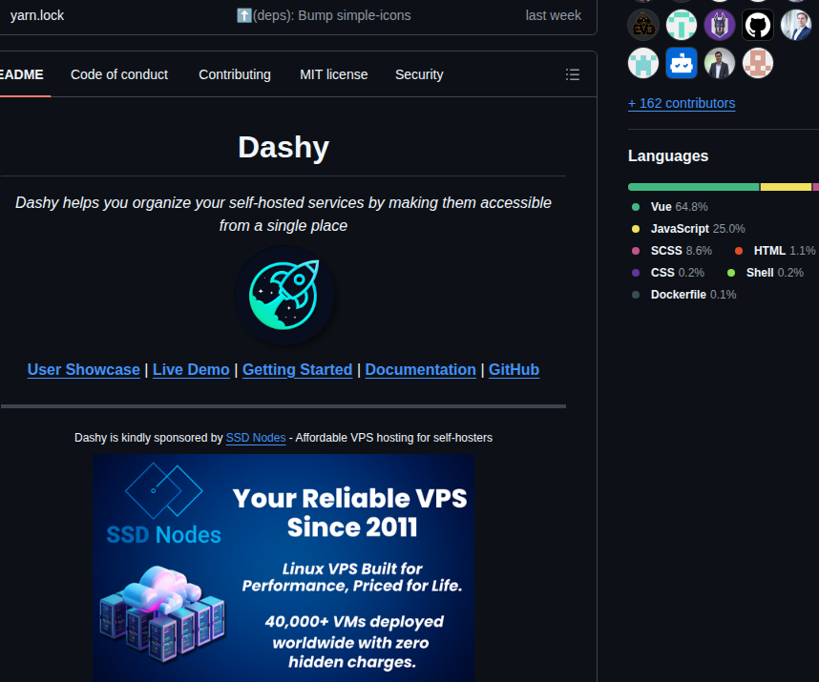Open the pink pixel identicon avatar
Image resolution: width=819 pixels, height=682 pixels.
(757, 63)
